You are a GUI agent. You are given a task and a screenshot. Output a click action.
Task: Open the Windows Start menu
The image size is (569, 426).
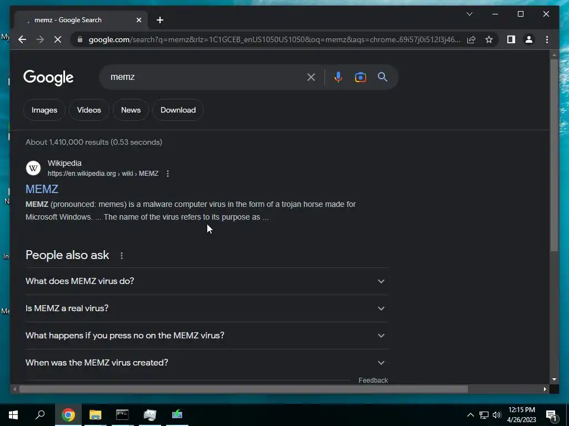click(x=13, y=415)
